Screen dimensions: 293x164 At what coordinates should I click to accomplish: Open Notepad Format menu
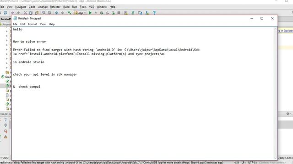point(33,24)
